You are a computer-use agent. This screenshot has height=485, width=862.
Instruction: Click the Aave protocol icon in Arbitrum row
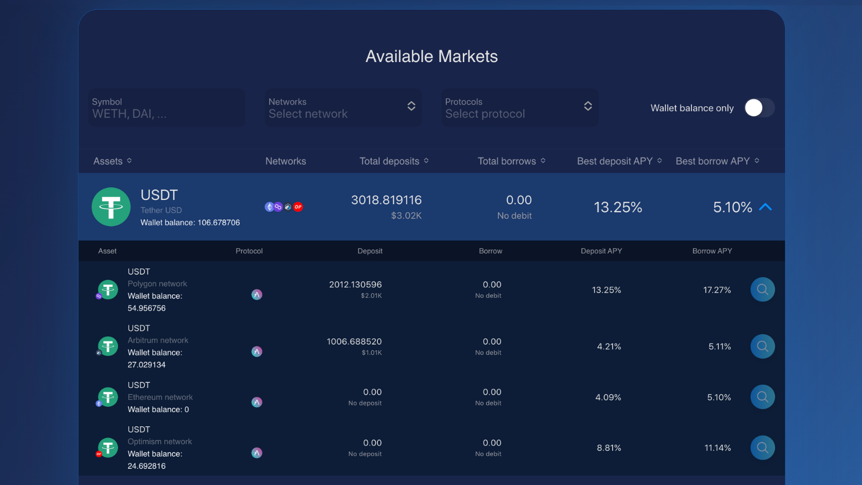click(257, 352)
